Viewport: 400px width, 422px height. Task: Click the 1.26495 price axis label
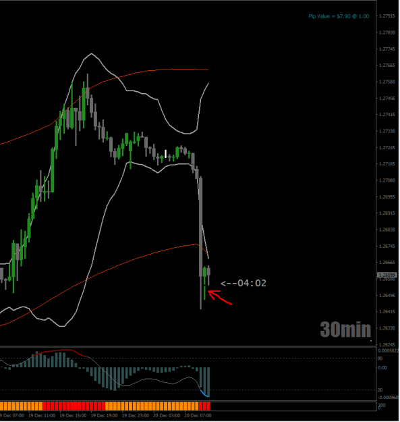(387, 295)
